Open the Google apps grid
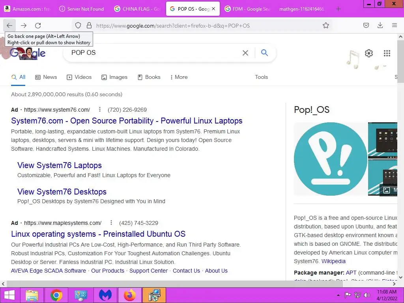This screenshot has height=303, width=404. pyautogui.click(x=387, y=53)
